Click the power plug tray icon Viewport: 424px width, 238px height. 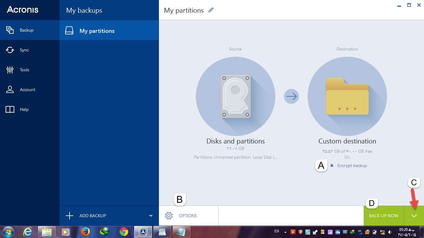coord(375,232)
